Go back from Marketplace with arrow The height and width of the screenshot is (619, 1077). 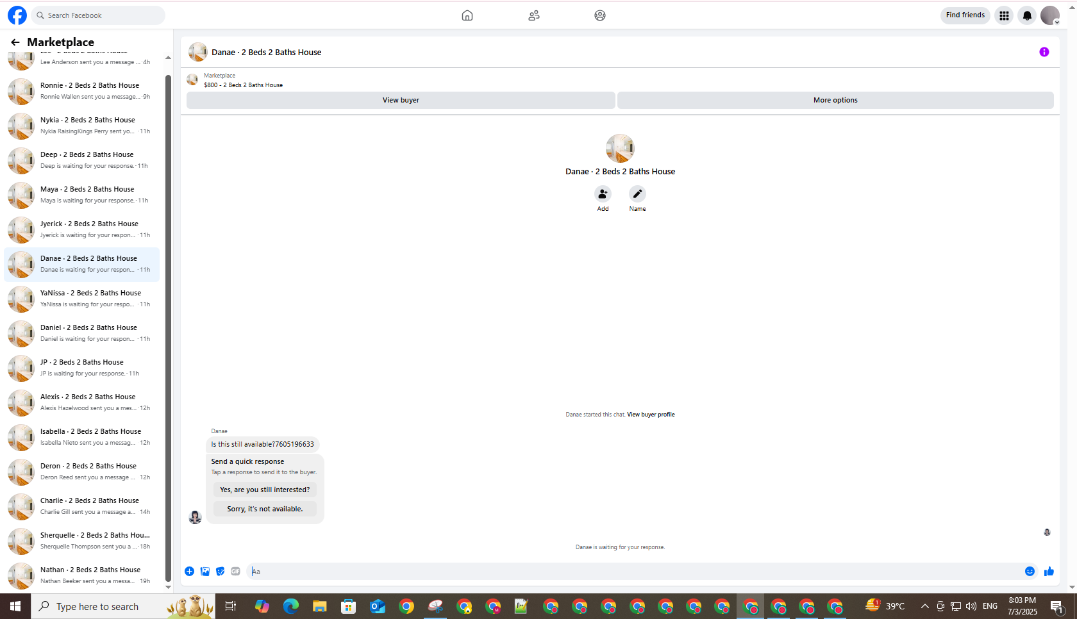tap(15, 42)
